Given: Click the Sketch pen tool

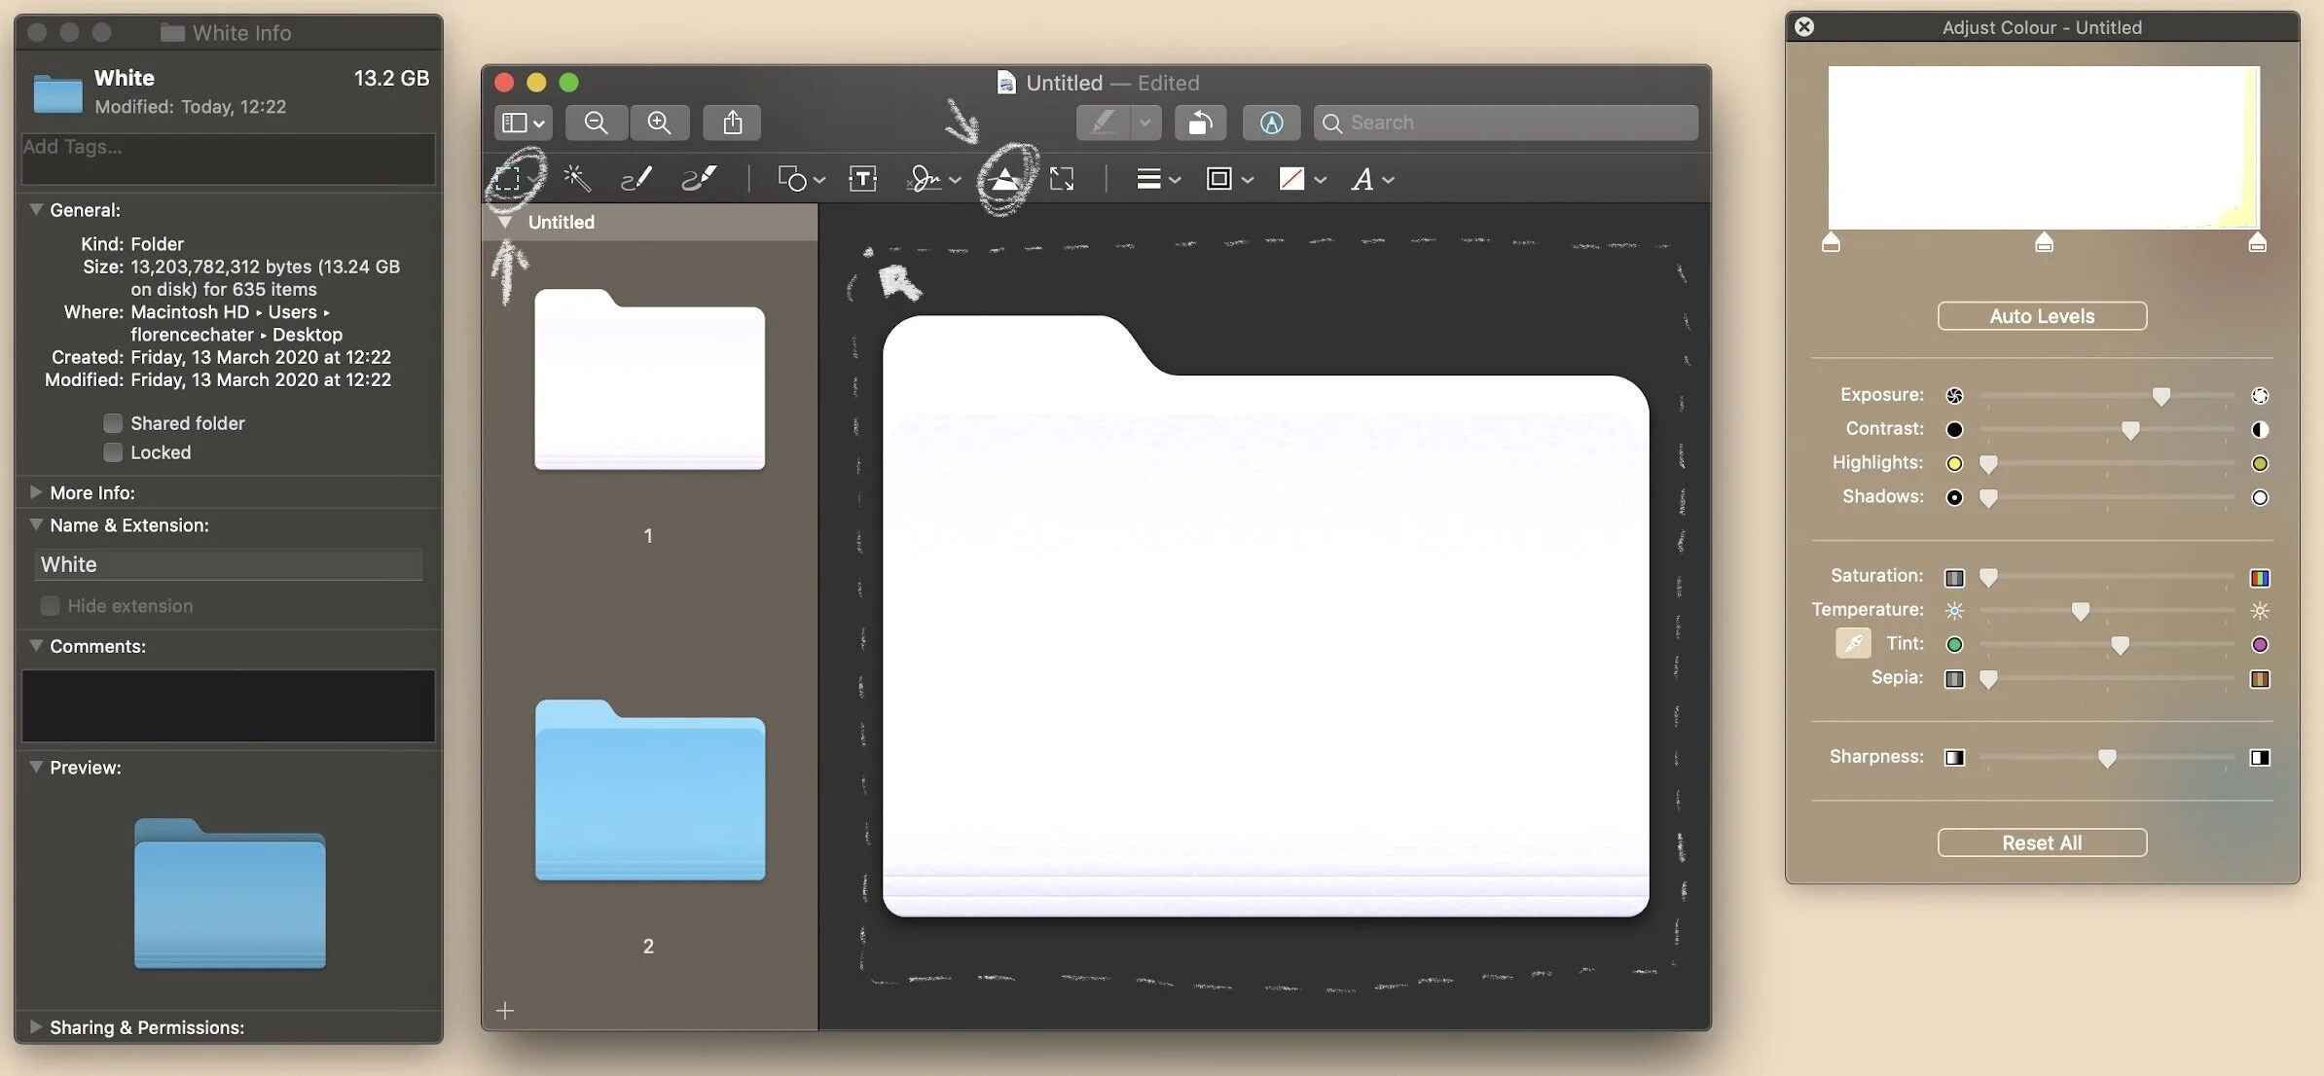Looking at the screenshot, I should [635, 179].
